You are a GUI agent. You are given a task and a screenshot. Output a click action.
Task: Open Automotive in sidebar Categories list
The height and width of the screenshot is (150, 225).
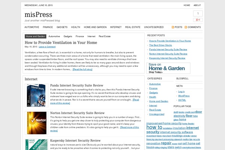(155, 84)
